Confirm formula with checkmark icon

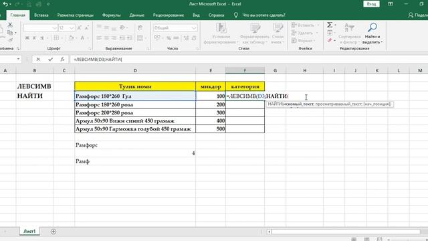coord(51,60)
